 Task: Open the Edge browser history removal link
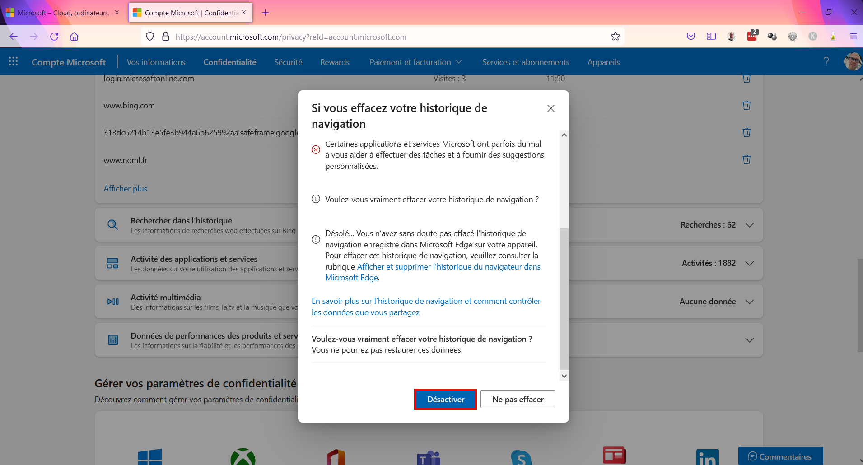tap(433, 272)
